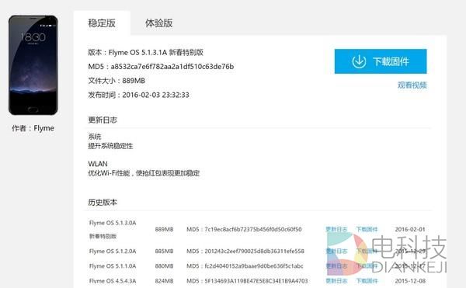Switch to the 稳定版 tab
This screenshot has width=466, height=288.
(102, 23)
